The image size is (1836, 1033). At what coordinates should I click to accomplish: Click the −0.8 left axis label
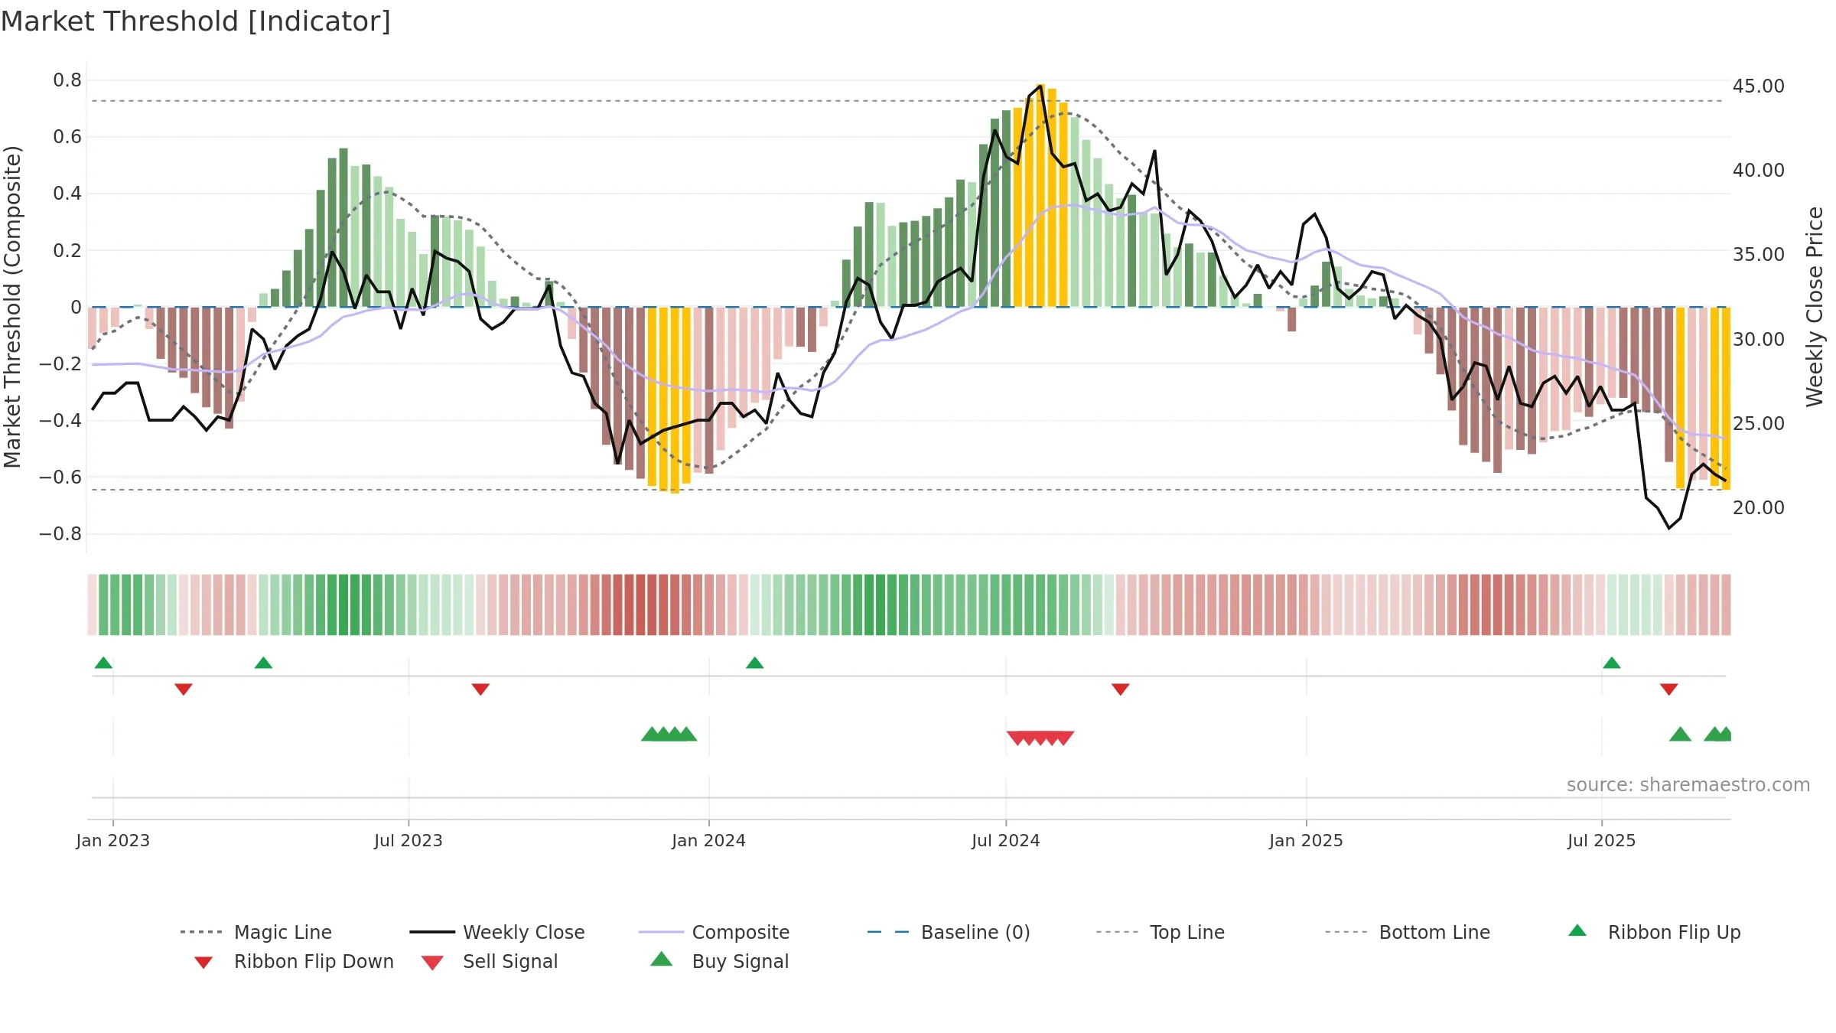60,533
